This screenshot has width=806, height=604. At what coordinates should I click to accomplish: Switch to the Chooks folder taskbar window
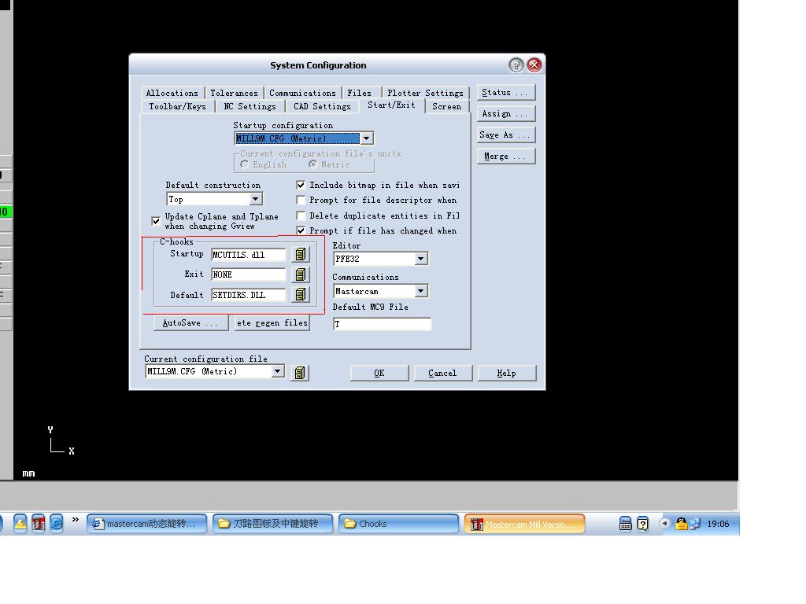pos(398,524)
